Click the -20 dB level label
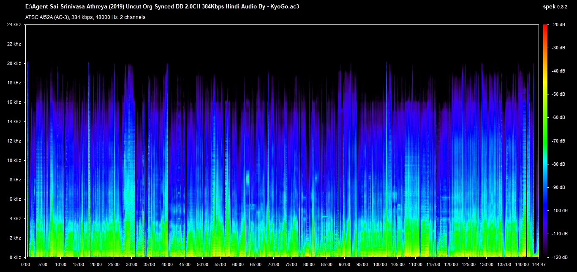 click(x=558, y=25)
